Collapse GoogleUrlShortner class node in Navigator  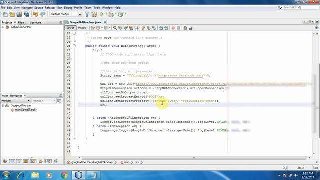tap(3, 105)
